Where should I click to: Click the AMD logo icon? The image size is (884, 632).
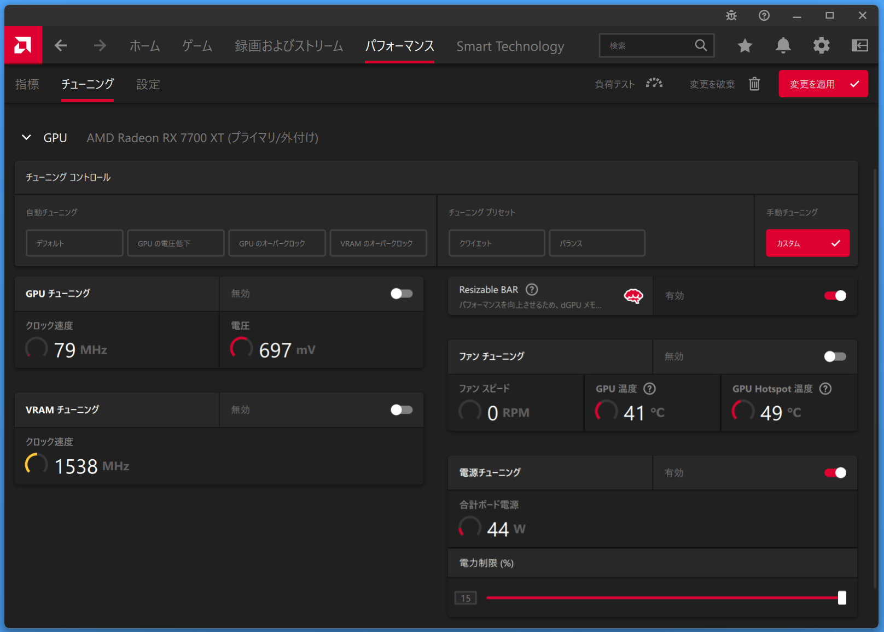(x=23, y=45)
